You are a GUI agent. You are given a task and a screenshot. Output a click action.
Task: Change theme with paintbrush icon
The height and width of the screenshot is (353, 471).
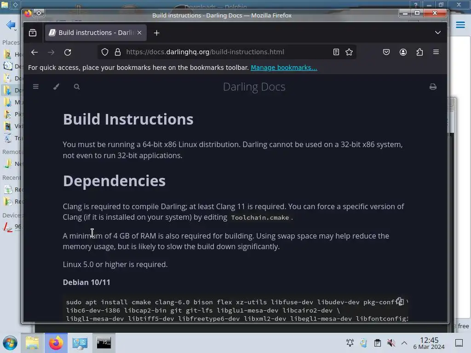56,87
